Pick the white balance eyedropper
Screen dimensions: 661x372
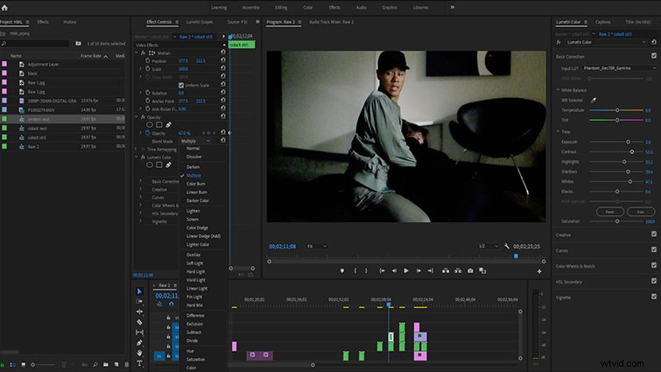click(x=594, y=101)
